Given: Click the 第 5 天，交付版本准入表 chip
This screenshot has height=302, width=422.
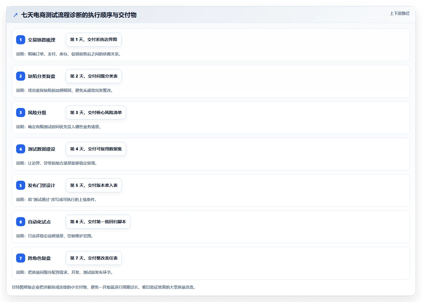Looking at the screenshot, I should [94, 185].
